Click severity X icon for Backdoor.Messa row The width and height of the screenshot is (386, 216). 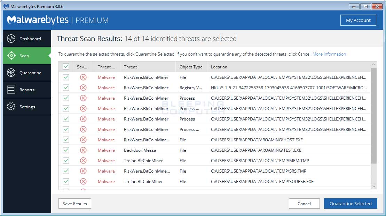83,150
